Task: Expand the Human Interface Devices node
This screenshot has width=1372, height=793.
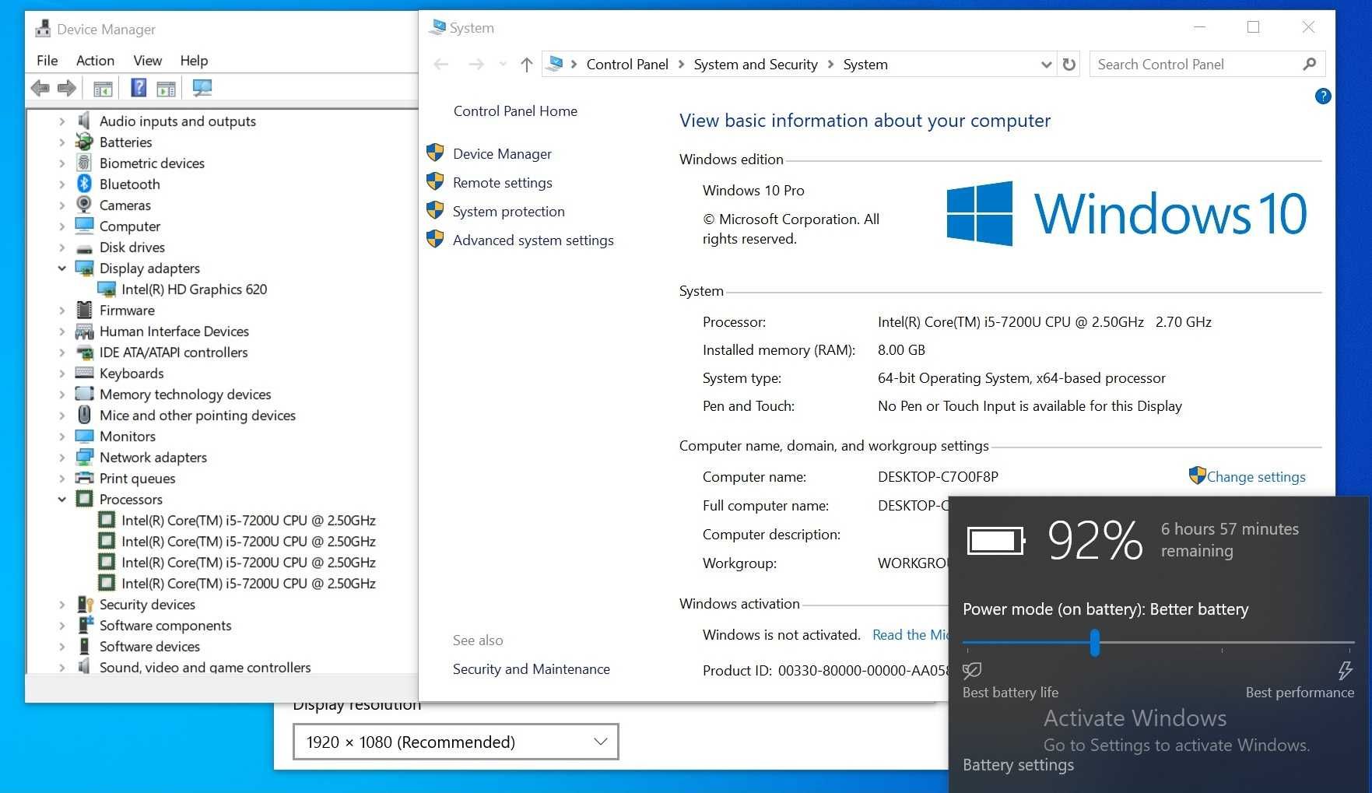Action: 61,331
